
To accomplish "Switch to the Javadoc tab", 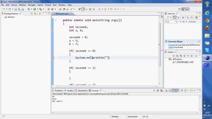I will (69, 91).
